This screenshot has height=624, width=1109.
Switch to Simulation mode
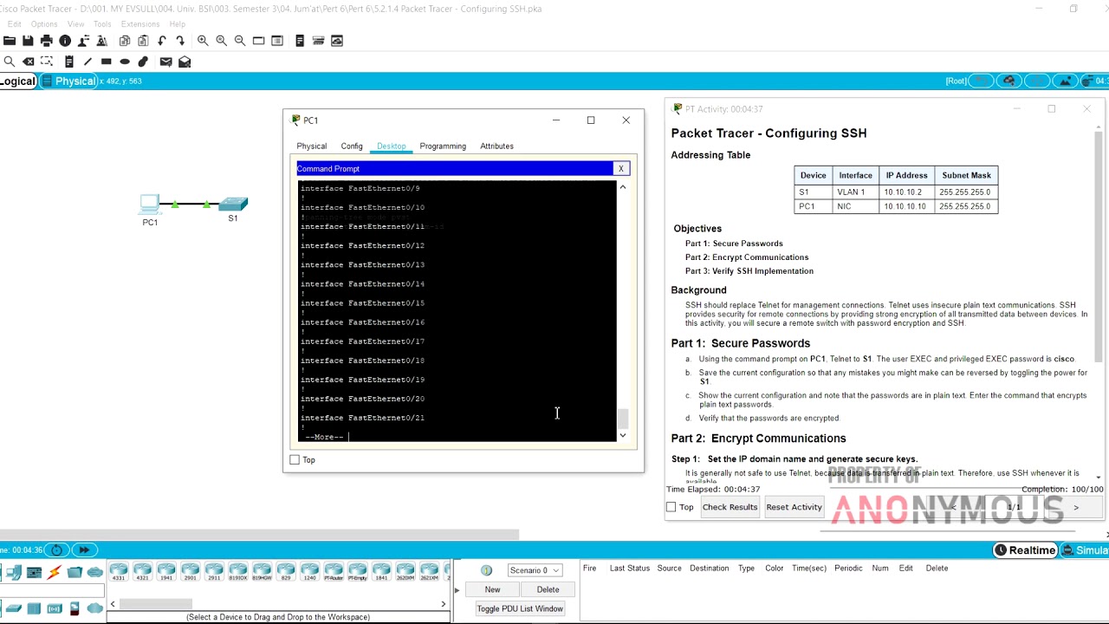click(1086, 550)
